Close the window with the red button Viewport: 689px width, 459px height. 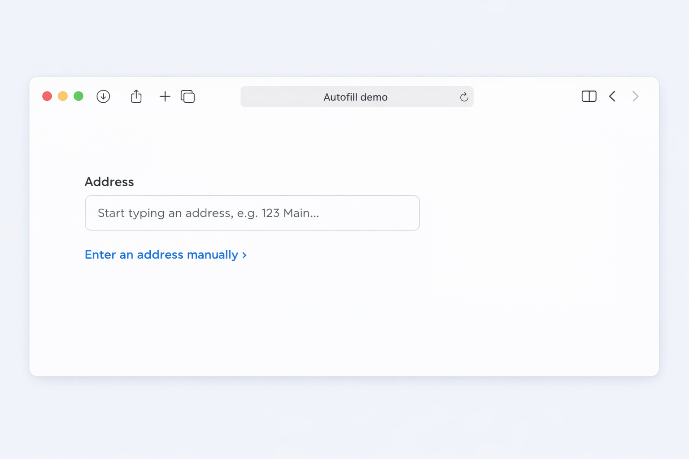pyautogui.click(x=47, y=96)
